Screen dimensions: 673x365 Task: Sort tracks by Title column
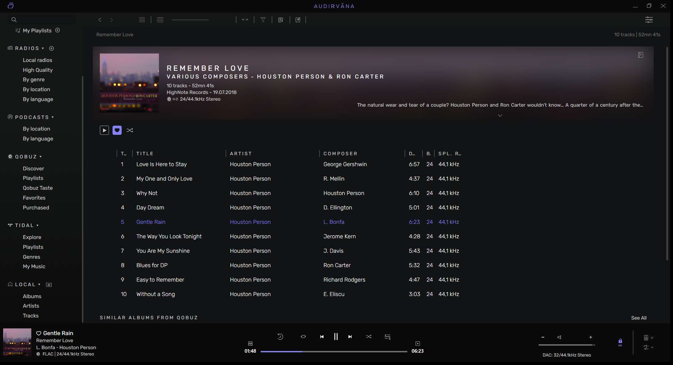point(145,153)
